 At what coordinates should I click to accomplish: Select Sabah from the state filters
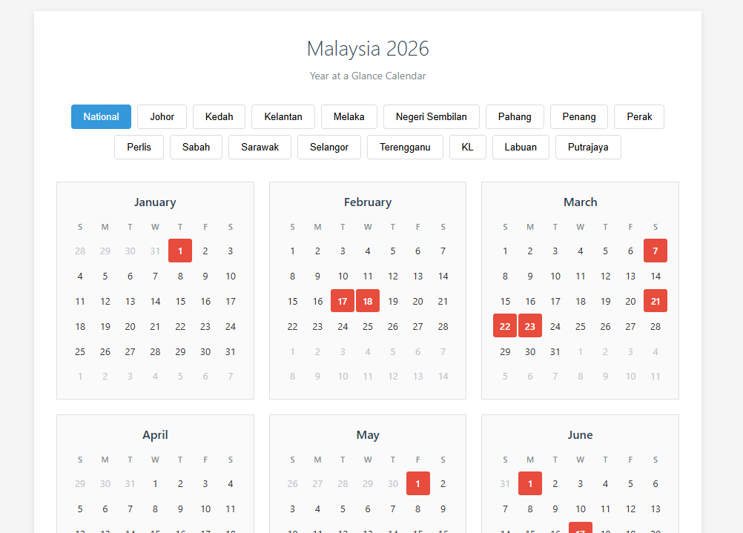pos(196,147)
